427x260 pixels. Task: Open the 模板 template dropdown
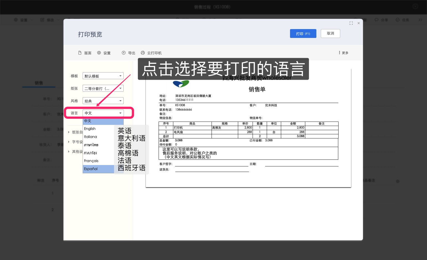coord(103,76)
